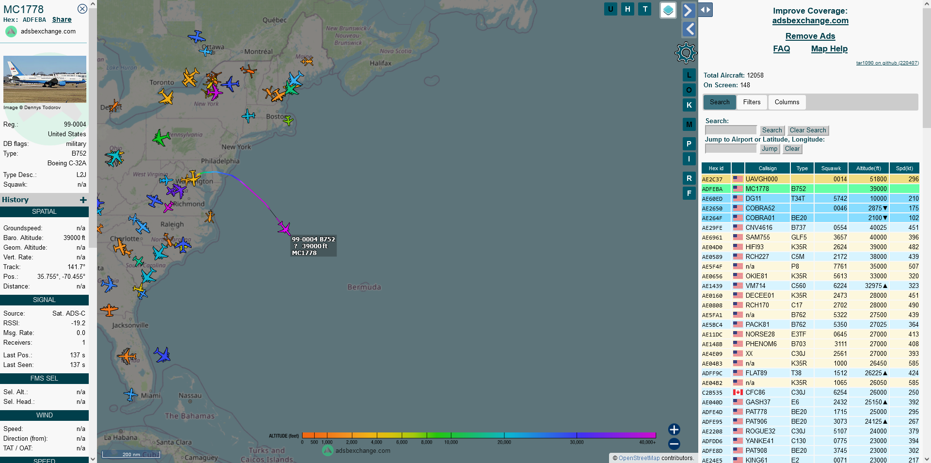Zoom out with the minus map button

click(674, 444)
